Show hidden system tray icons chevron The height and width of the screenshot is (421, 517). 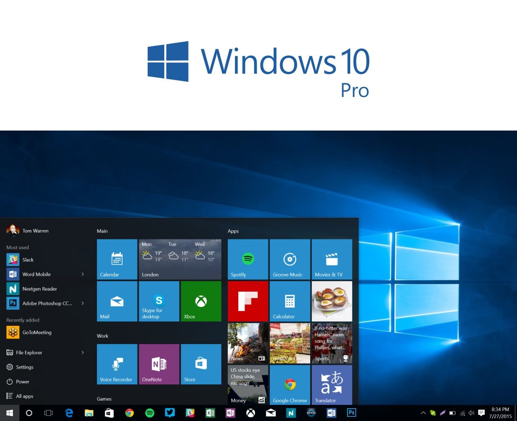point(423,413)
